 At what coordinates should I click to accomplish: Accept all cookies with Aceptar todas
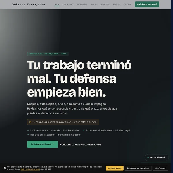(x=115, y=168)
